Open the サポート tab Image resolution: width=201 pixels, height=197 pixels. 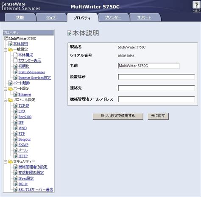[144, 17]
